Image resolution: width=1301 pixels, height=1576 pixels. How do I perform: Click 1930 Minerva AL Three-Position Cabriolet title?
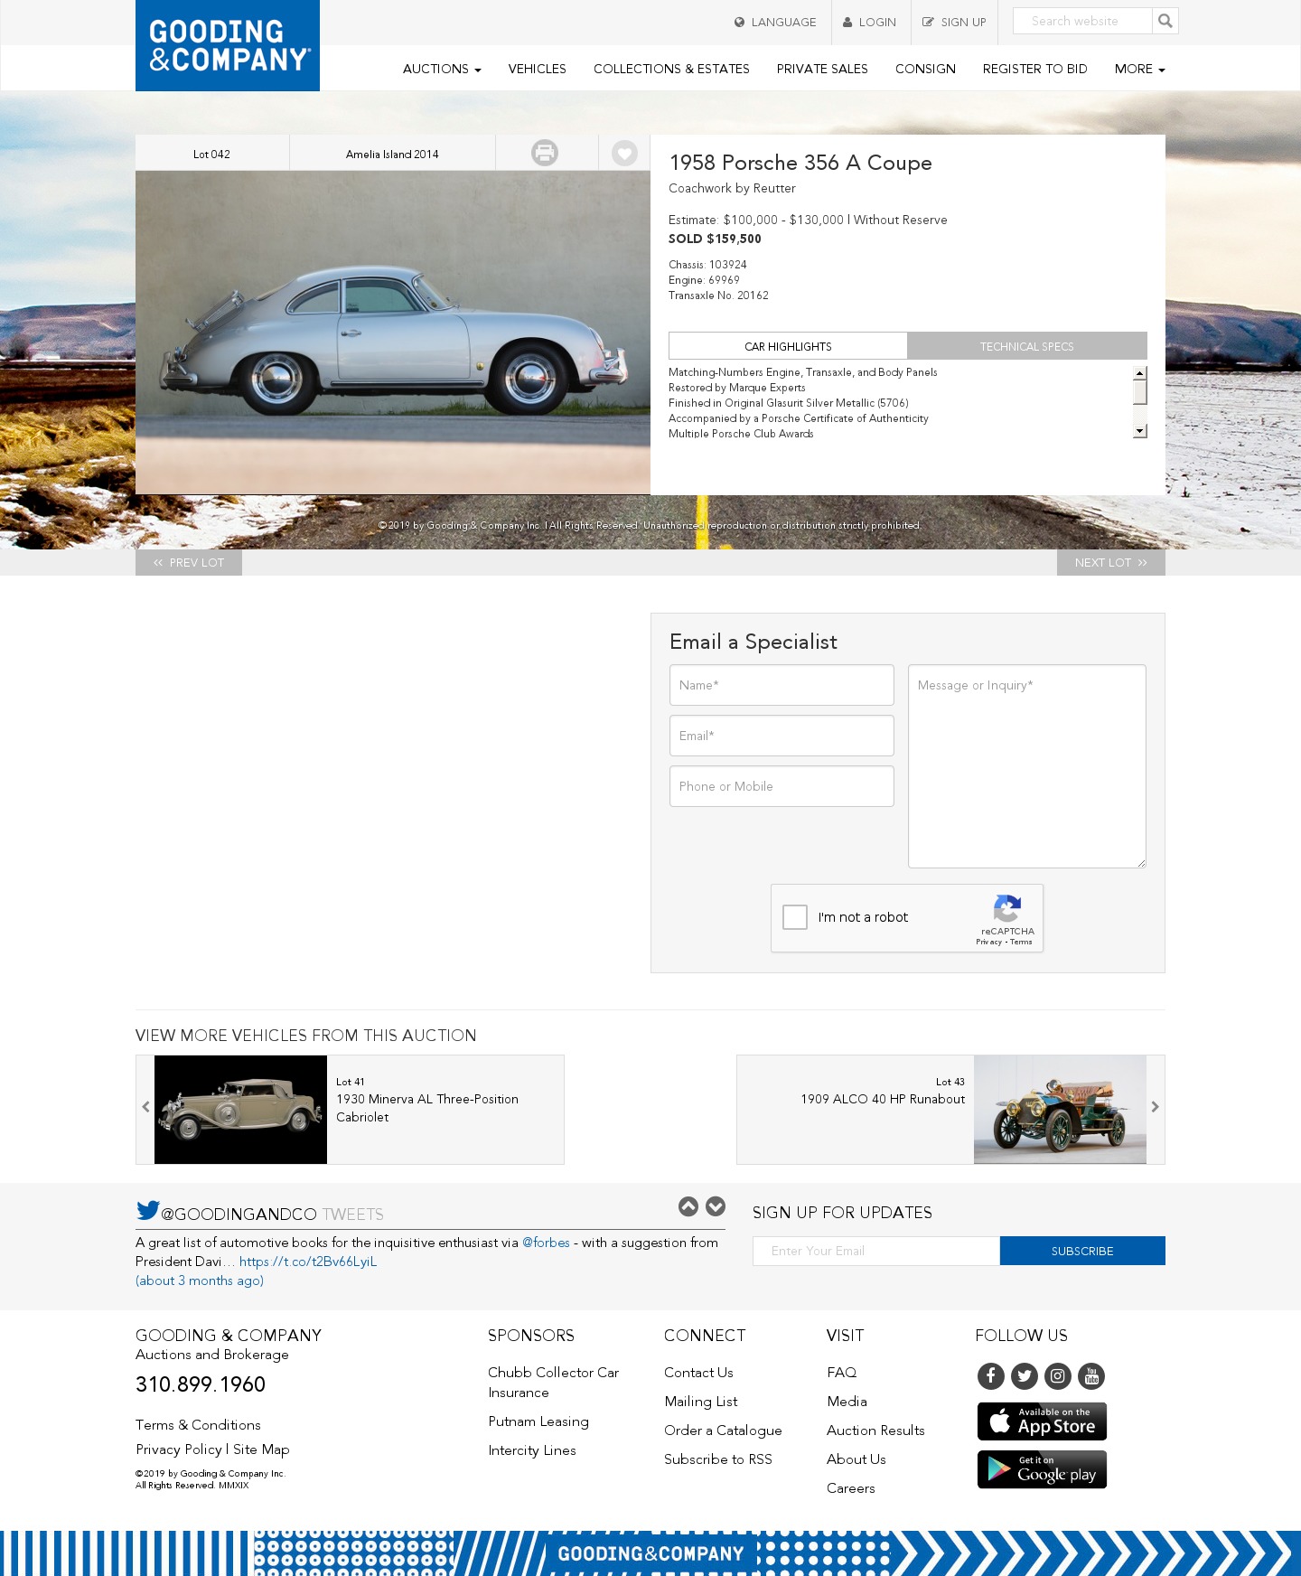pyautogui.click(x=427, y=1108)
